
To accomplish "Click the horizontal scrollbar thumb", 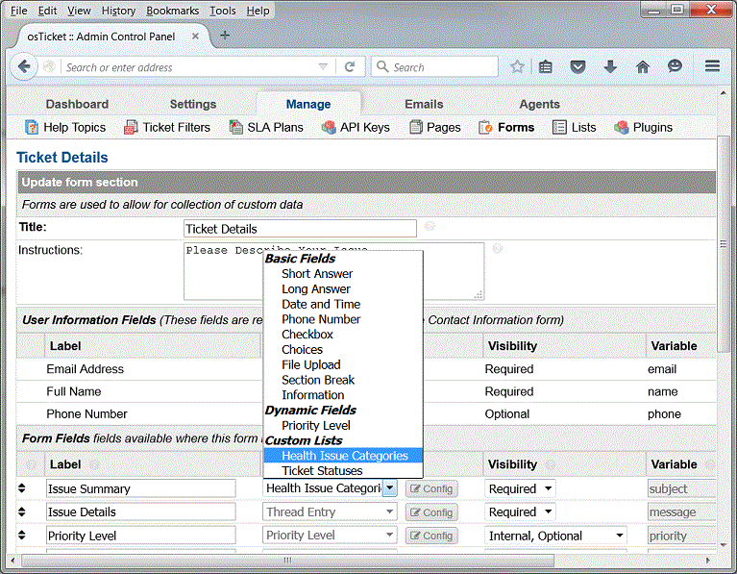I will click(x=287, y=561).
